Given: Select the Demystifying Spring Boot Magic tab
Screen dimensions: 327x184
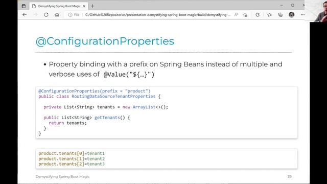Looking at the screenshot, I should coord(59,6).
